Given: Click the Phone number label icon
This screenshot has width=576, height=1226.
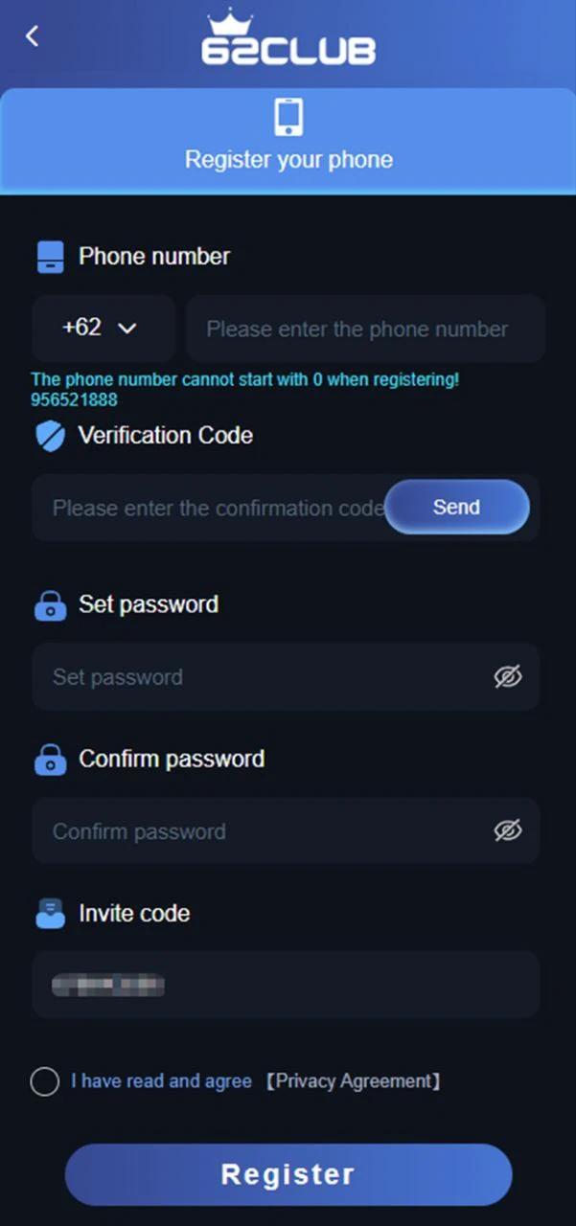Looking at the screenshot, I should (50, 257).
